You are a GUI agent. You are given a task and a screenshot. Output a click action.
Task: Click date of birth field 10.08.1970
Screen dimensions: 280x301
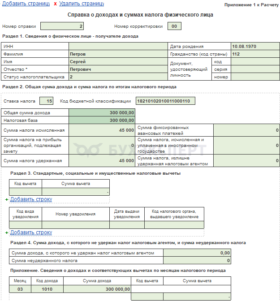click(255, 46)
